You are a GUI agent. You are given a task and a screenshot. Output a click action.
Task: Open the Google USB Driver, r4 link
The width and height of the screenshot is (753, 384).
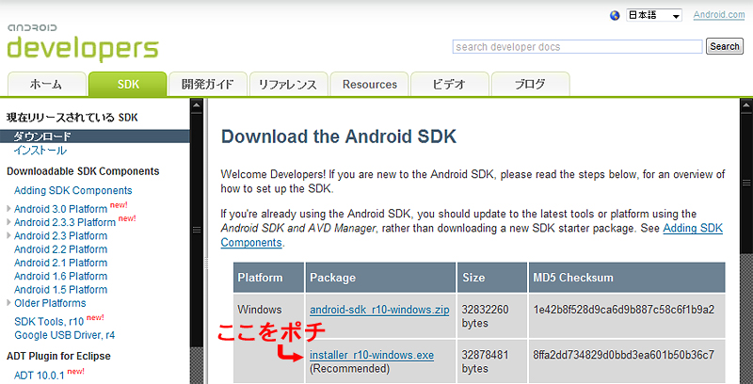64,335
